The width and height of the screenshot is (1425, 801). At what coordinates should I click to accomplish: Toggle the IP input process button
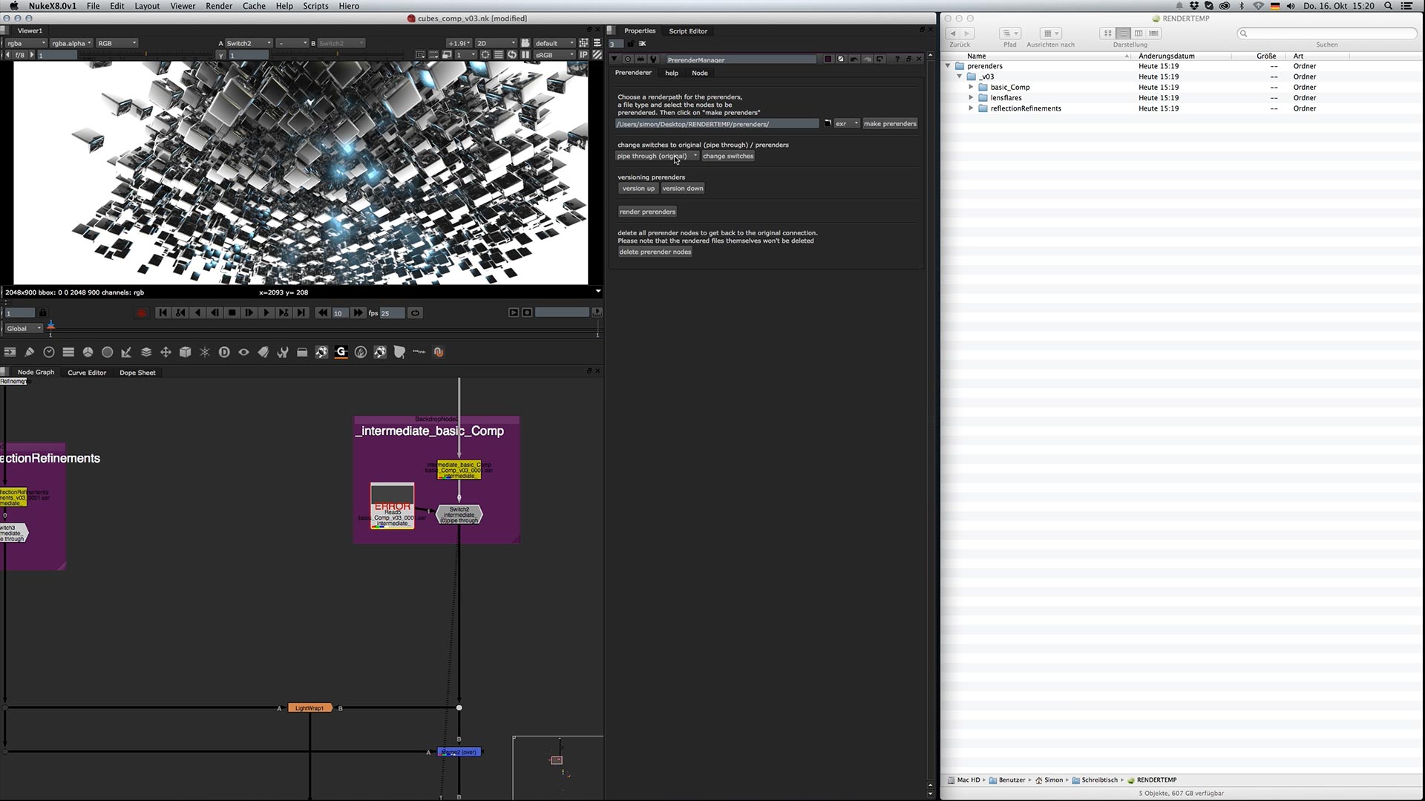point(583,55)
